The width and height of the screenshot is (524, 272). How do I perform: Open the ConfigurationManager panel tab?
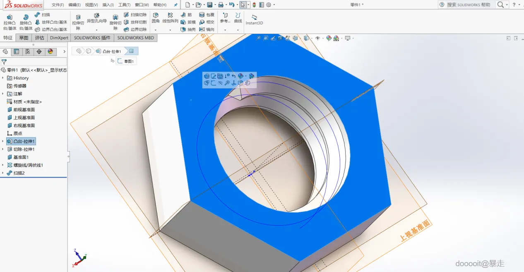click(28, 52)
